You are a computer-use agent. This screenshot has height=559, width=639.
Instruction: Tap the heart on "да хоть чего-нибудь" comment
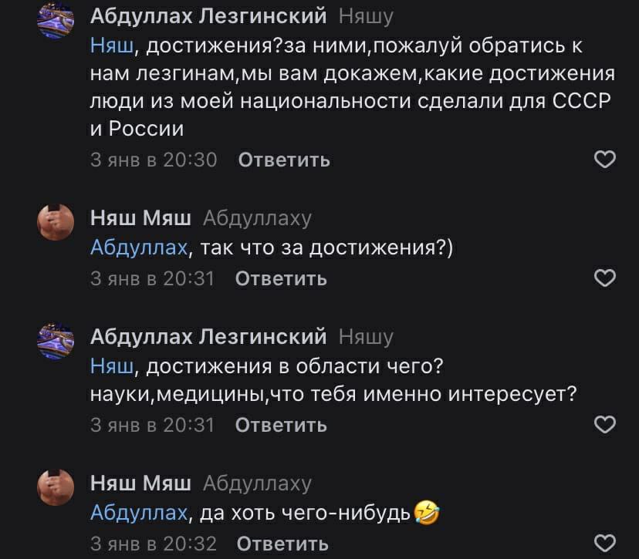(x=606, y=542)
